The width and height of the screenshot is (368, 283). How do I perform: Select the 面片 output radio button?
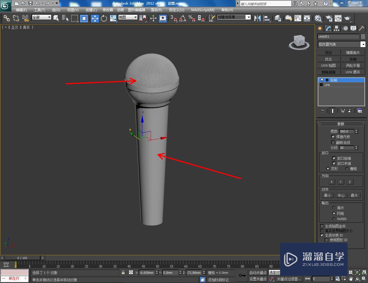coord(334,207)
